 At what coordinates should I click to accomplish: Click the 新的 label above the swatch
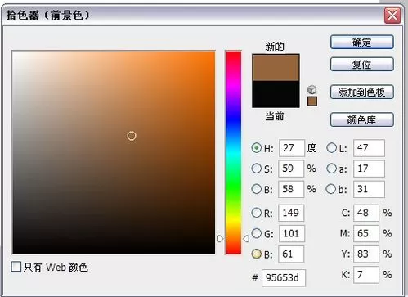(x=275, y=46)
